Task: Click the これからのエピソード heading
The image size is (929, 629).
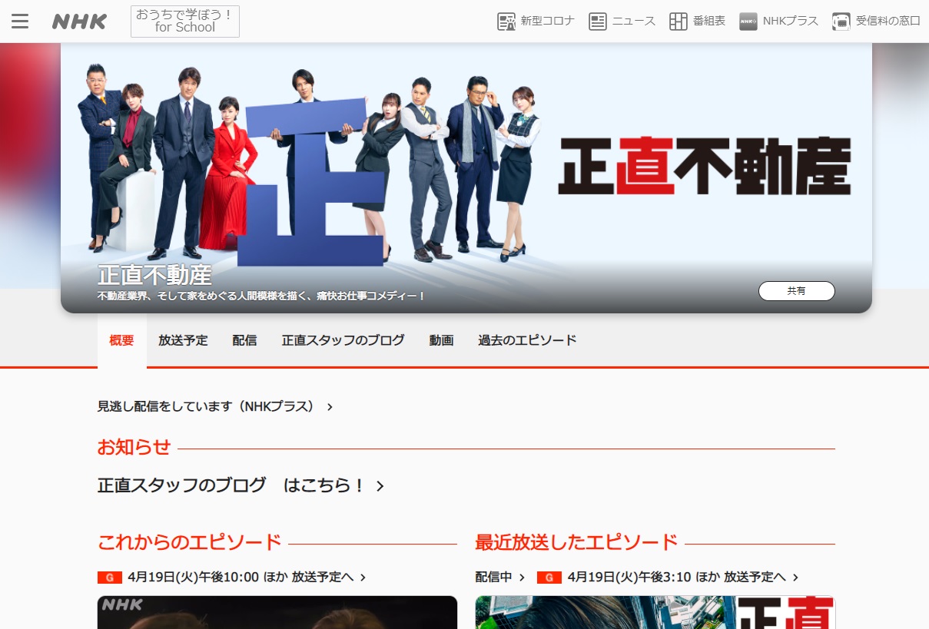Action: [190, 542]
